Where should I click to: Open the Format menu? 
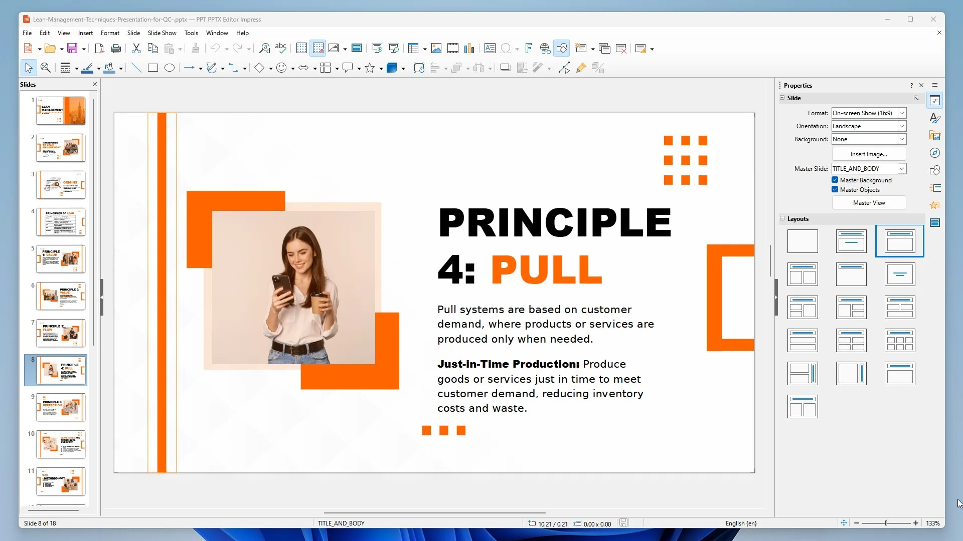click(x=110, y=33)
